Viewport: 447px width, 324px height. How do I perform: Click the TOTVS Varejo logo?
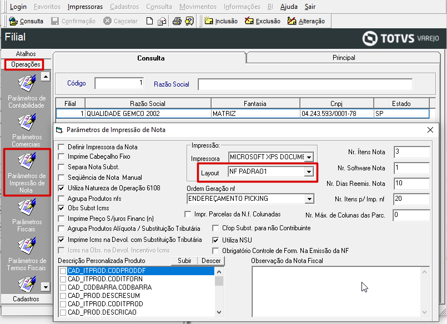click(x=400, y=38)
